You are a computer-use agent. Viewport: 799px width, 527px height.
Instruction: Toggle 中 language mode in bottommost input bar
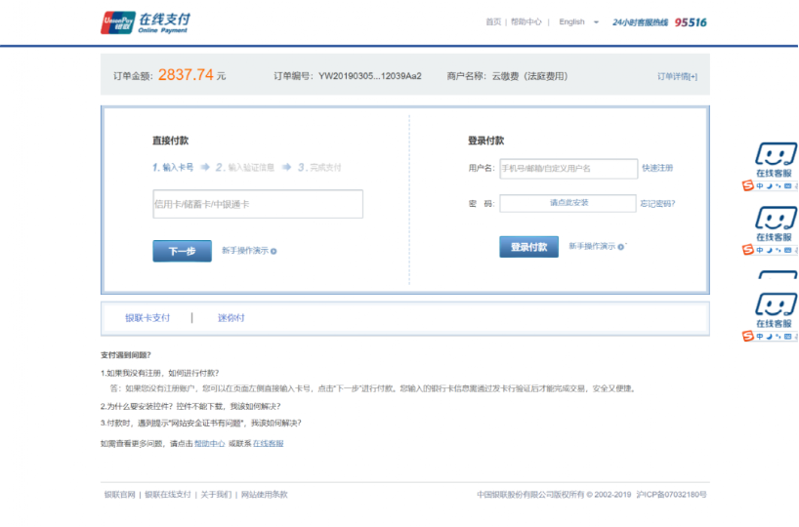(760, 336)
